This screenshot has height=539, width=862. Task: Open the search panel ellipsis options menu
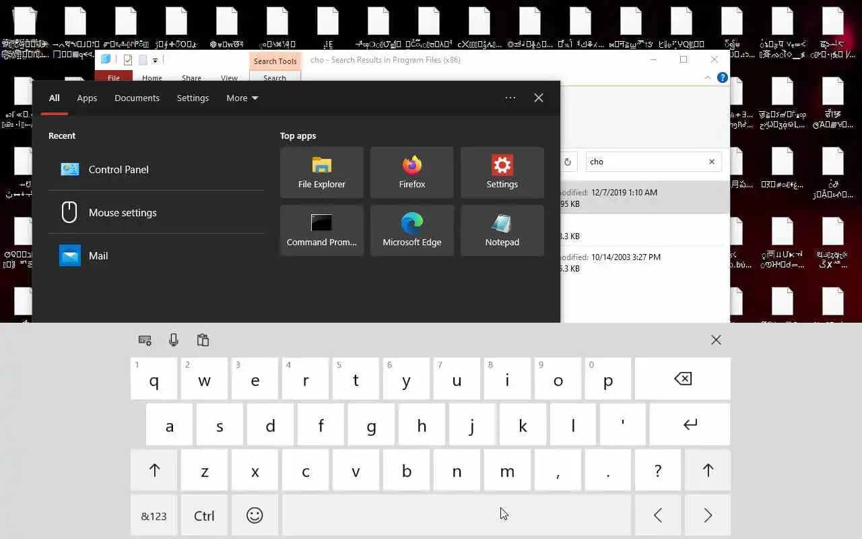(x=510, y=98)
